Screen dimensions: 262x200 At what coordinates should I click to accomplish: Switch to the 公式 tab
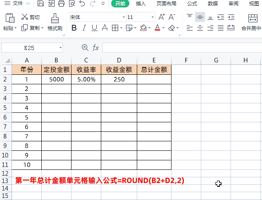[192, 3]
